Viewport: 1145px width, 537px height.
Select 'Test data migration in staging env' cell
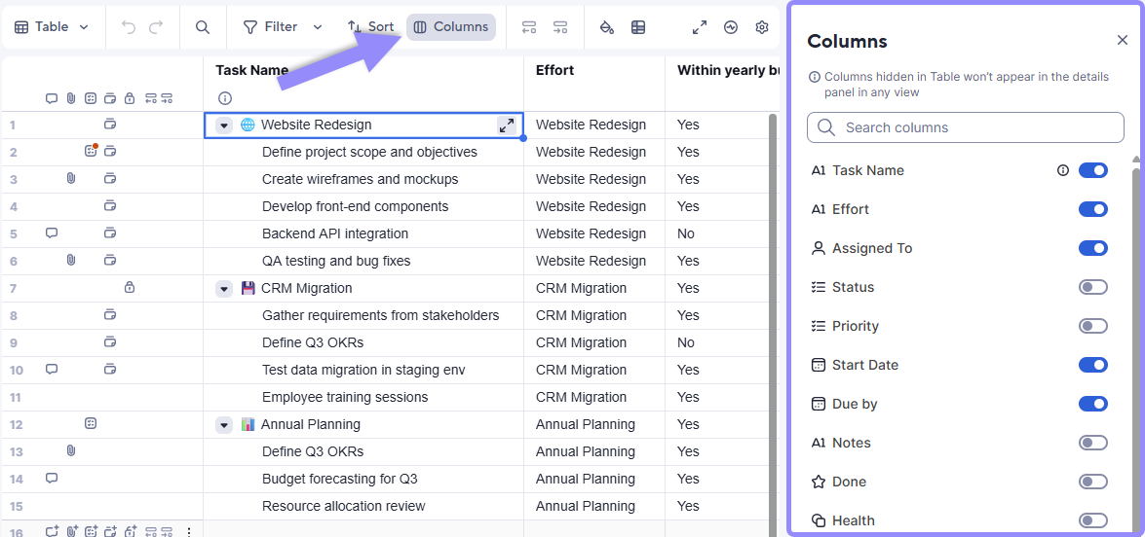[x=363, y=370]
